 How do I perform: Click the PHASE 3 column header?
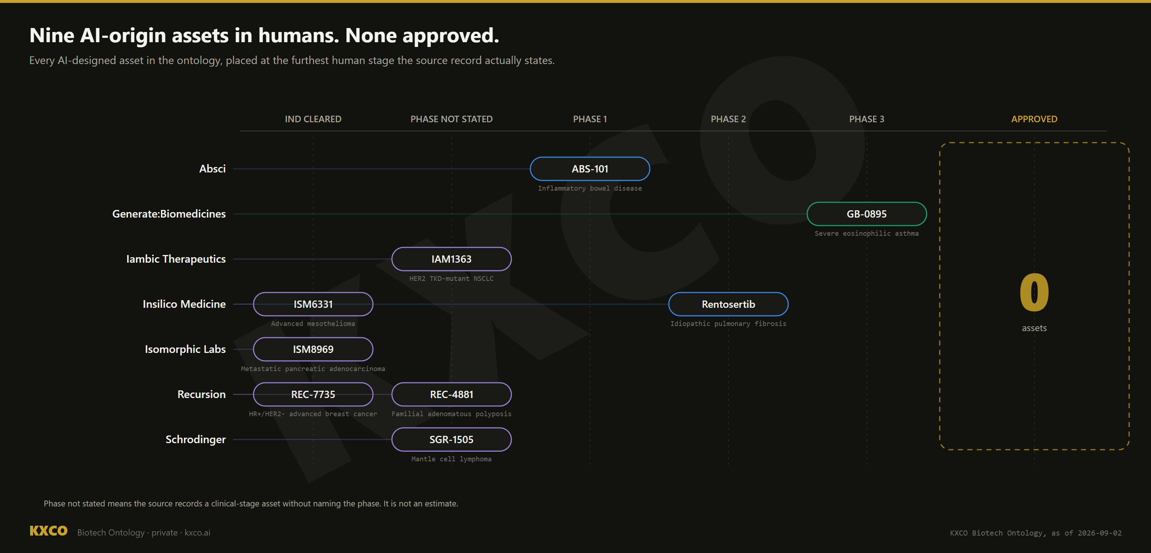867,119
